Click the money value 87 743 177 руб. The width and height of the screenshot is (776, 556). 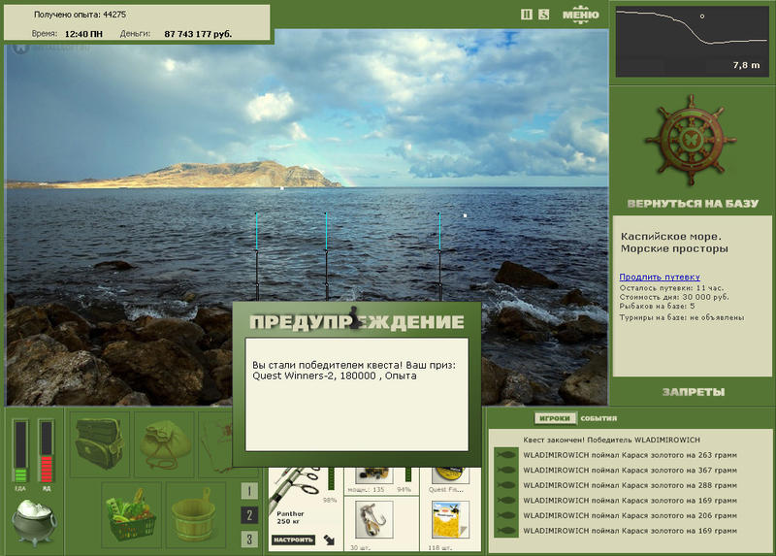coord(198,34)
